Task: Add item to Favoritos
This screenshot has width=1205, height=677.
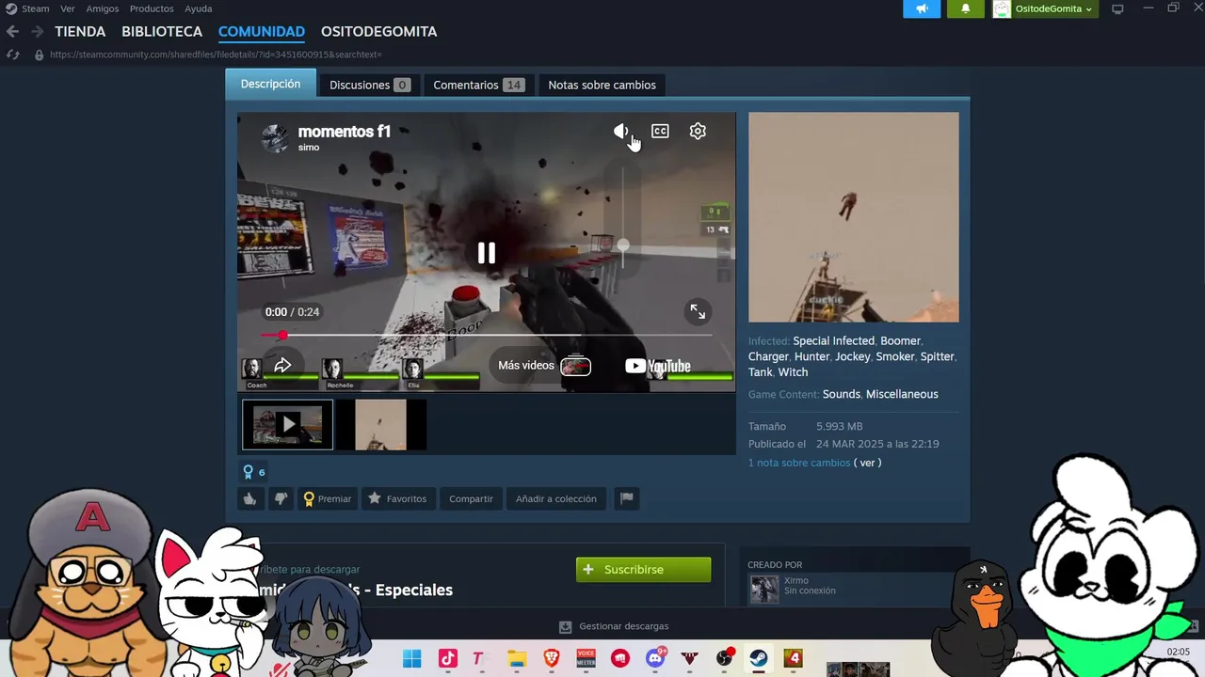Action: pos(397,498)
